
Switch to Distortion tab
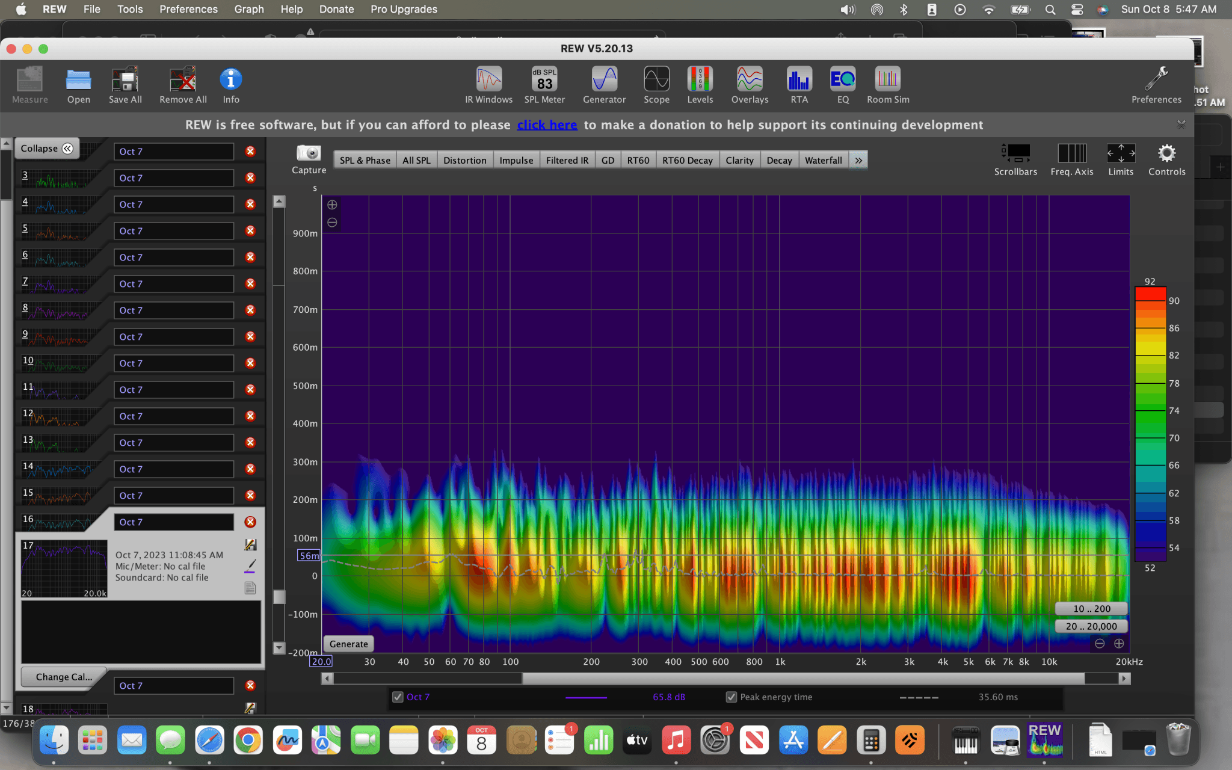pyautogui.click(x=464, y=161)
